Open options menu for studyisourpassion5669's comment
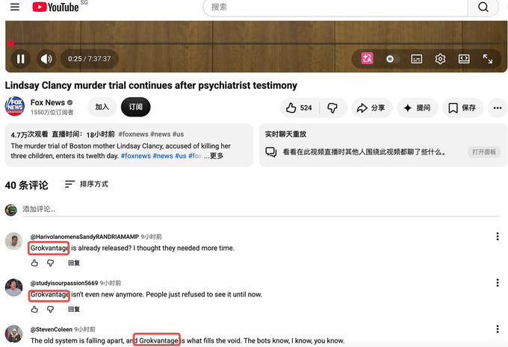 click(x=498, y=283)
